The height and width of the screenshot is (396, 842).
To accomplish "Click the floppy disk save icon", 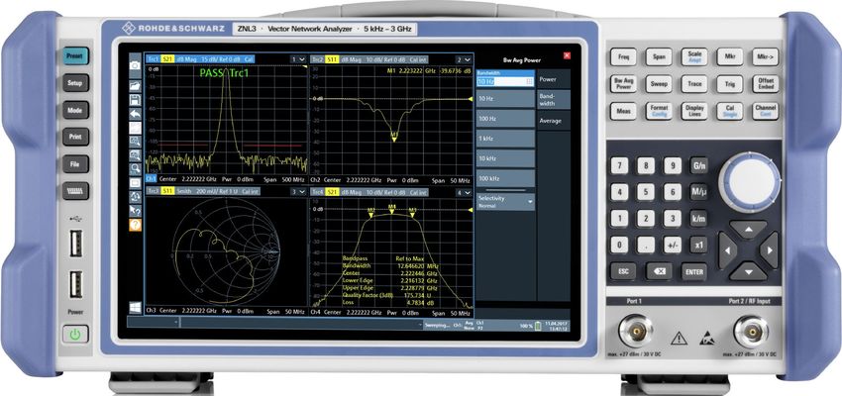I will click(135, 100).
